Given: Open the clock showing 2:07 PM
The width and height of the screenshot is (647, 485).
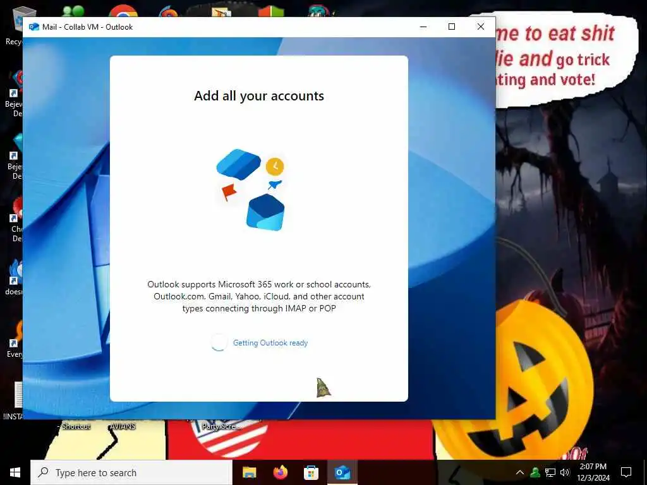Looking at the screenshot, I should tap(593, 472).
